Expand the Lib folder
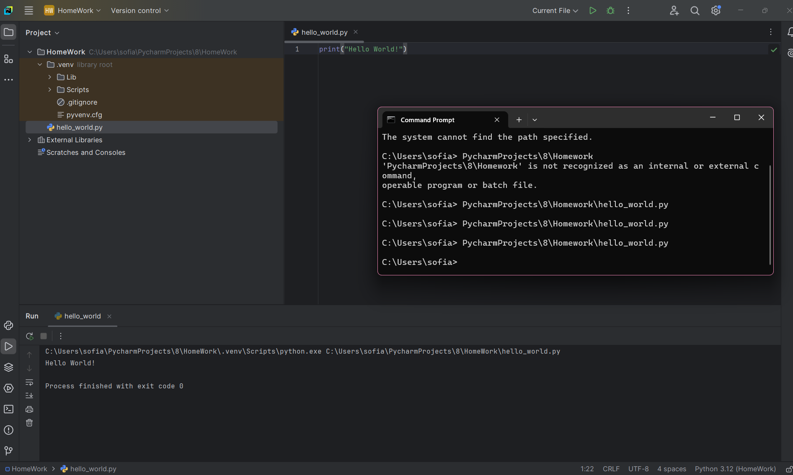This screenshot has height=475, width=793. pos(50,77)
